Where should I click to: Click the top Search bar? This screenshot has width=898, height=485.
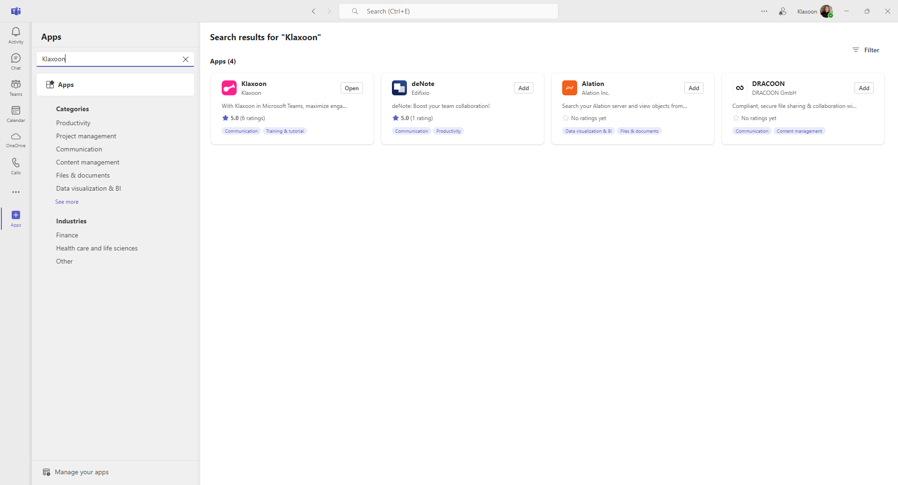(x=448, y=11)
